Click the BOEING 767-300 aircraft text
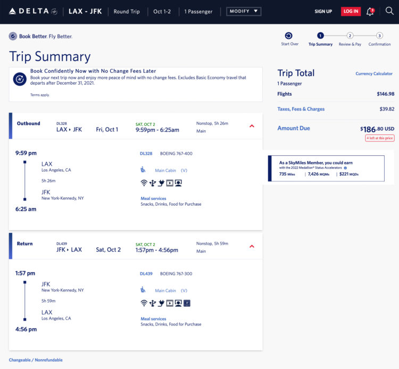Viewport: 399px width, 369px height. pos(176,274)
